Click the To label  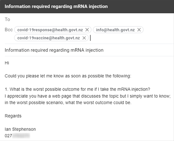click(7, 20)
